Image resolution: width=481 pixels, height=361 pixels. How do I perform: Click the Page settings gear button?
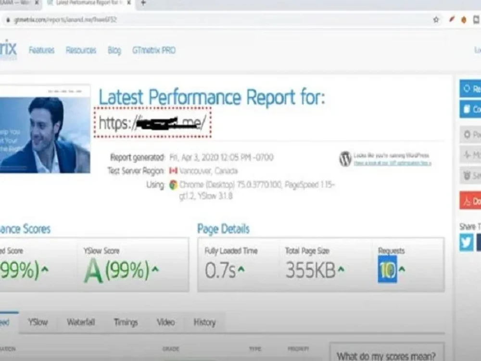click(470, 134)
